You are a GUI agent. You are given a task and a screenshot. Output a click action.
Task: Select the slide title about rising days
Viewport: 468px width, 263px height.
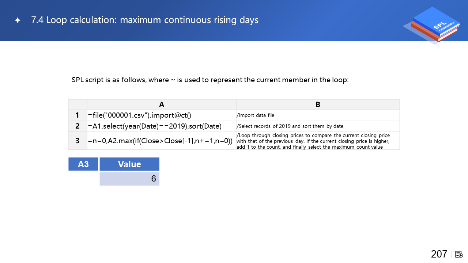click(145, 20)
